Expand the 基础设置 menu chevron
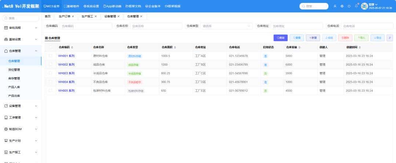The height and width of the screenshot is (163, 396). (36, 39)
